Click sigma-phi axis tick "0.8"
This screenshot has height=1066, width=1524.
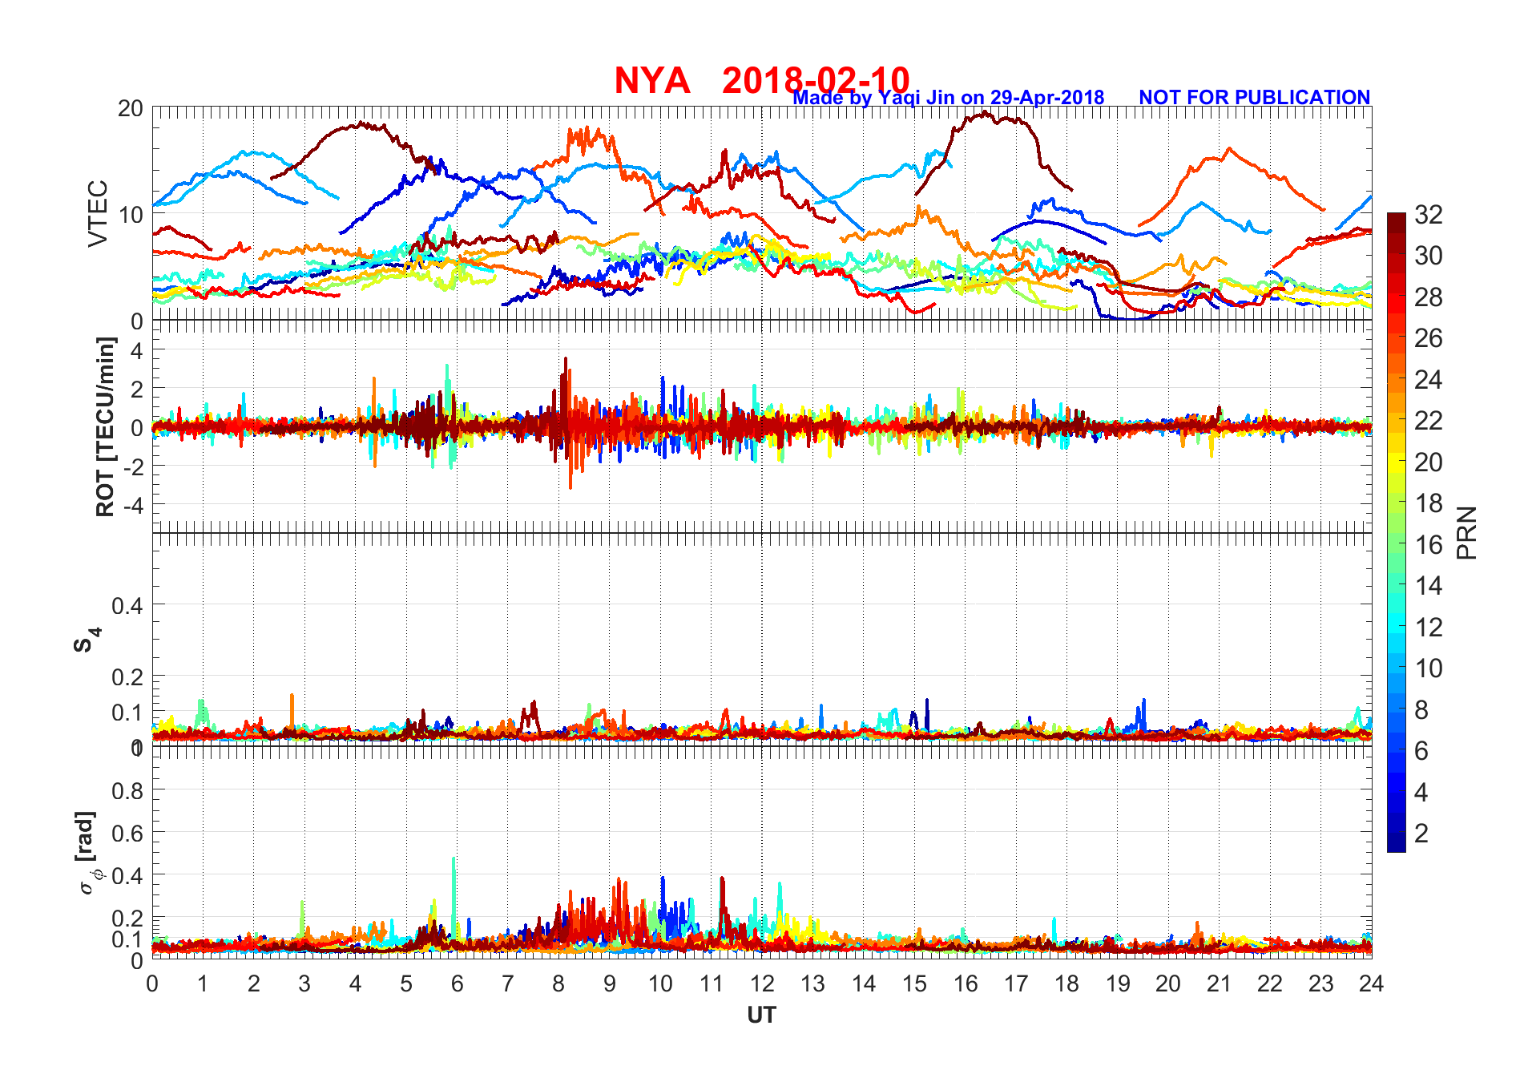pos(127,791)
